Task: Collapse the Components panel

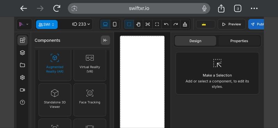Action: 105,40
